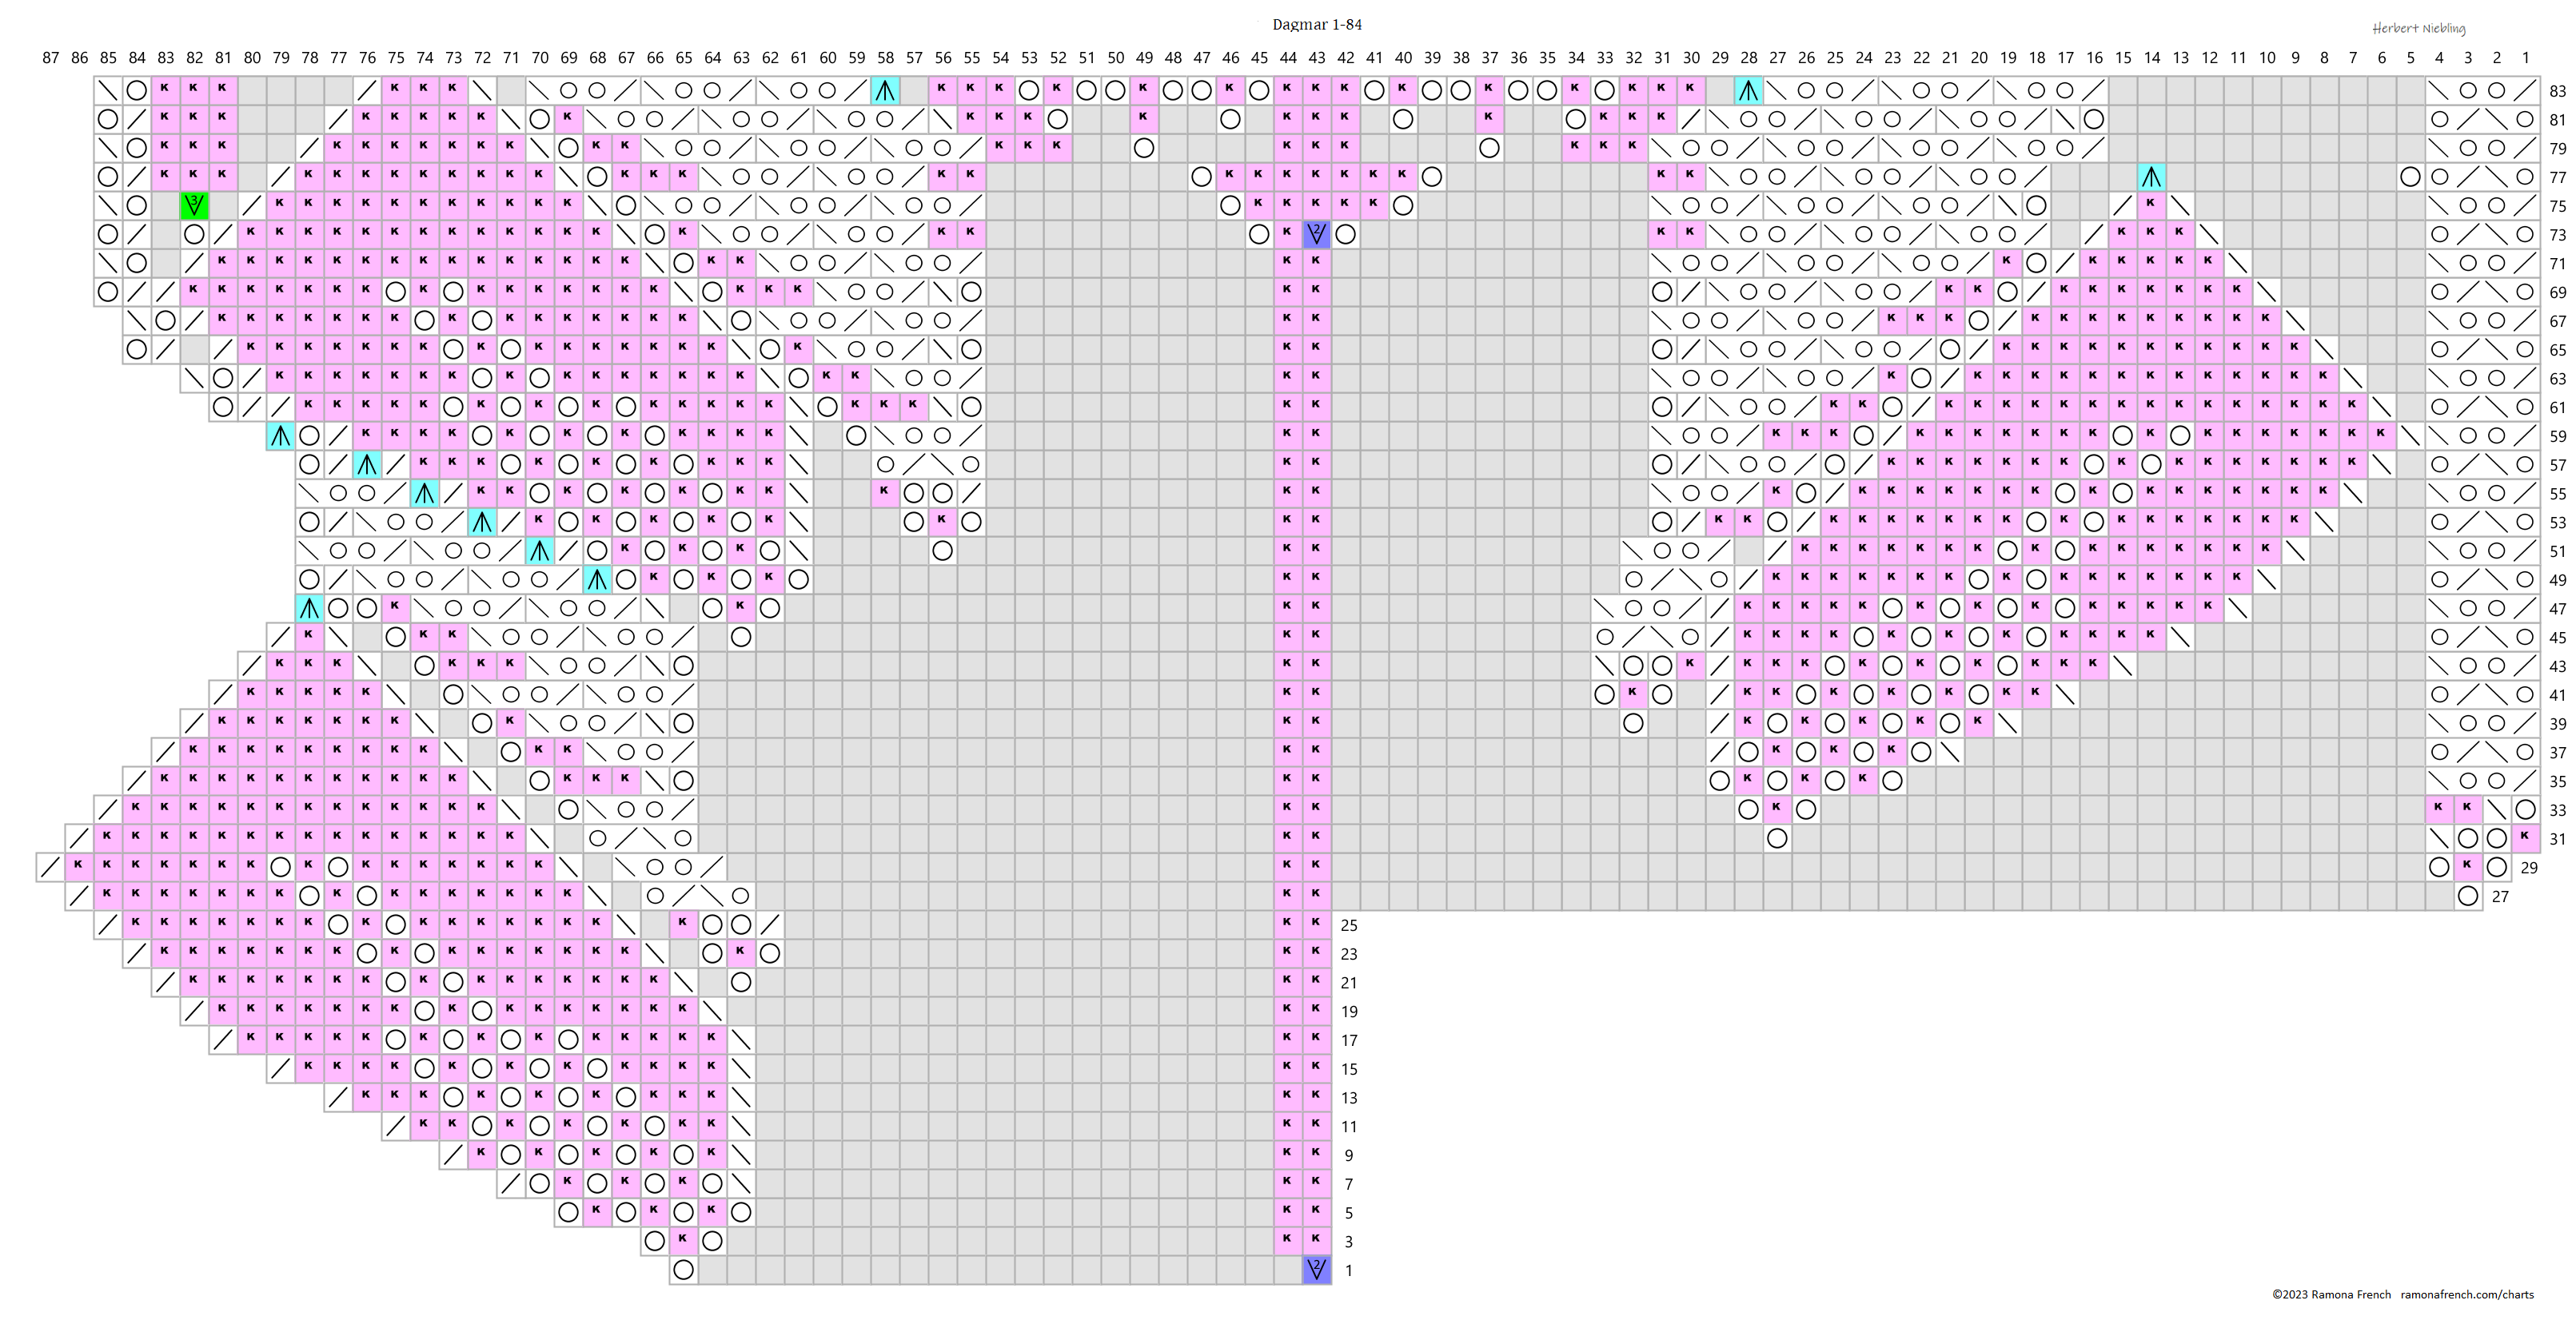Click row number 29 label
The height and width of the screenshot is (1320, 2576).
(2528, 867)
